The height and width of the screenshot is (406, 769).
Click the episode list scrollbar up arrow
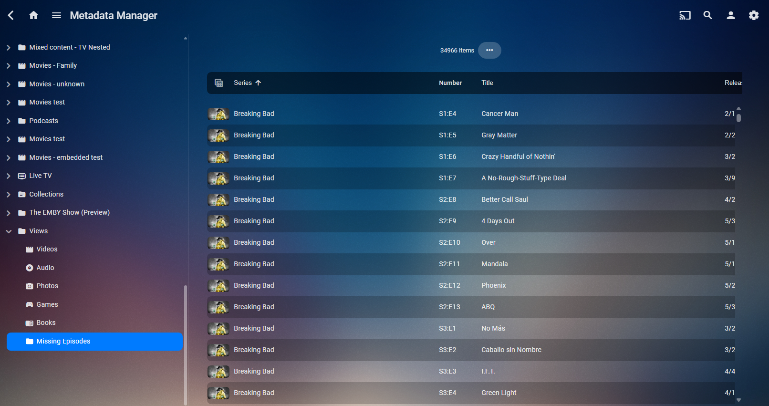coord(738,108)
